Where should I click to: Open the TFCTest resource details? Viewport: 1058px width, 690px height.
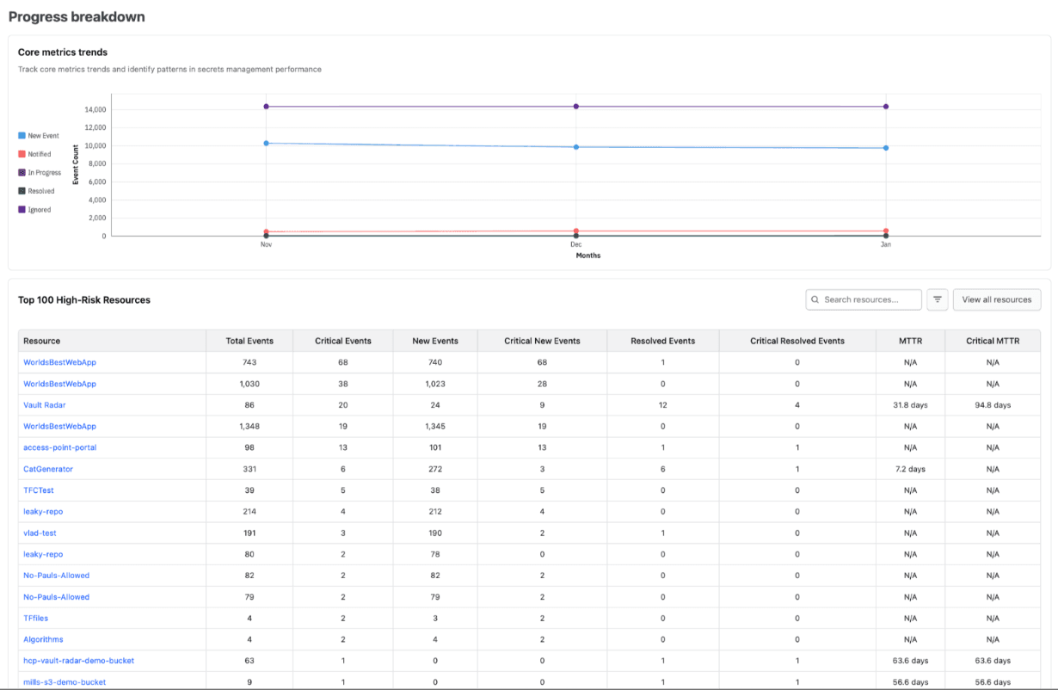click(x=39, y=490)
